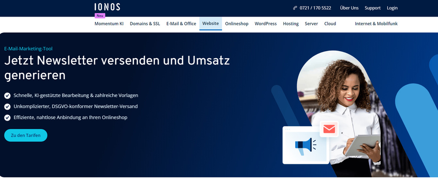Click the woman with tablet image
This screenshot has width=438, height=187.
(x=346, y=109)
